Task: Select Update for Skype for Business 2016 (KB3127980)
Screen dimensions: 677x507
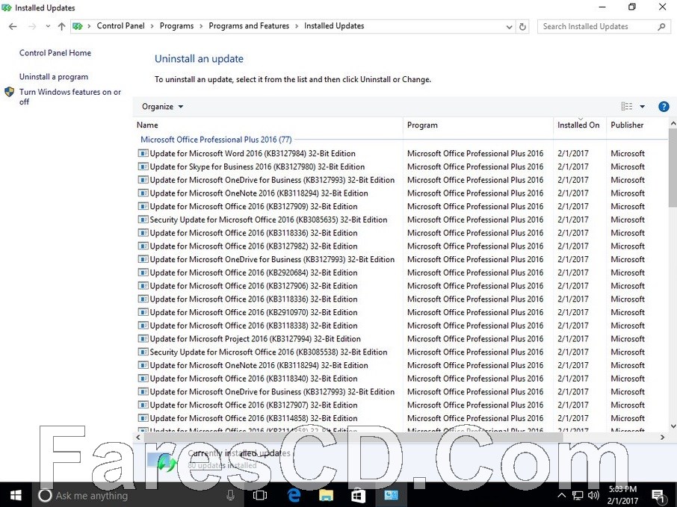Action: [x=257, y=167]
